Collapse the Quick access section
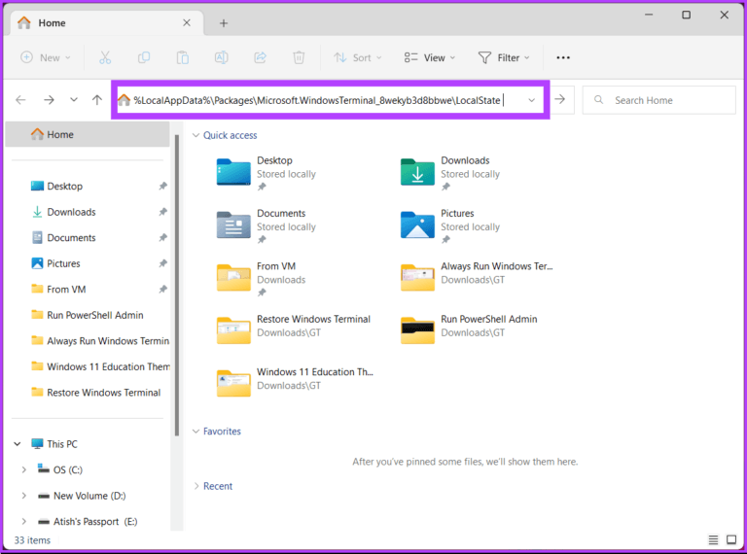Screen dimensions: 747x554 click(x=196, y=135)
